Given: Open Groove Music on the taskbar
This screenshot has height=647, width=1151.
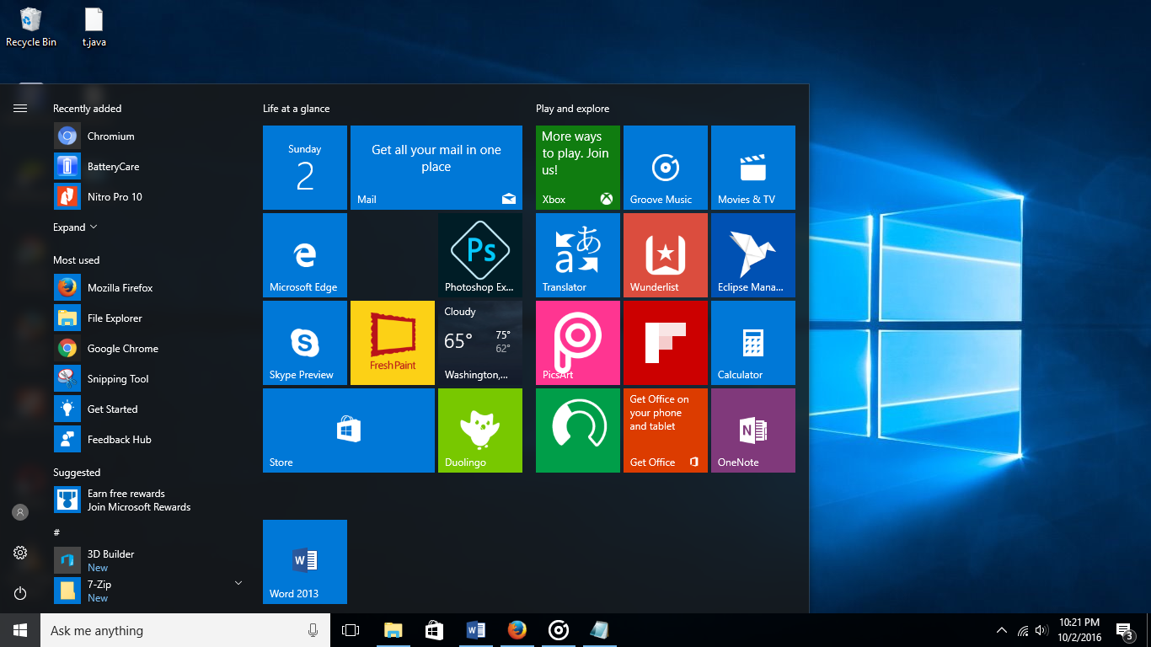Looking at the screenshot, I should [x=558, y=630].
